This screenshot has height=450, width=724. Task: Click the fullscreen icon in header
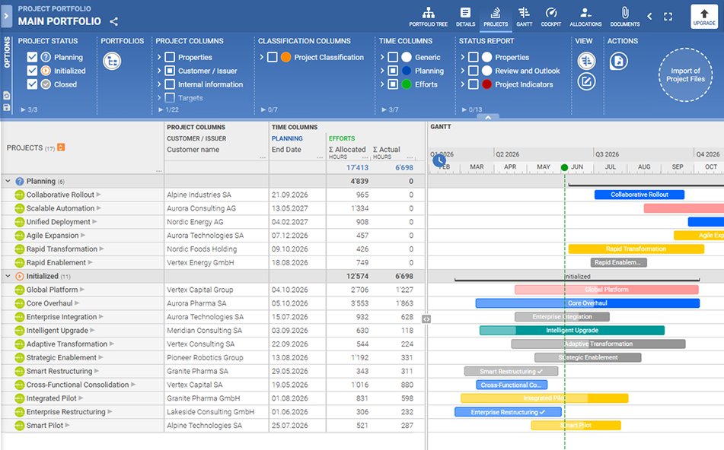pyautogui.click(x=668, y=17)
